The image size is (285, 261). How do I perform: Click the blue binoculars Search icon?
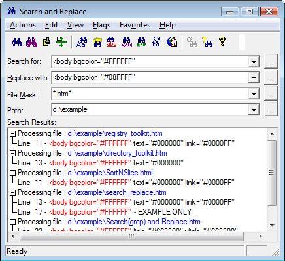[17, 42]
